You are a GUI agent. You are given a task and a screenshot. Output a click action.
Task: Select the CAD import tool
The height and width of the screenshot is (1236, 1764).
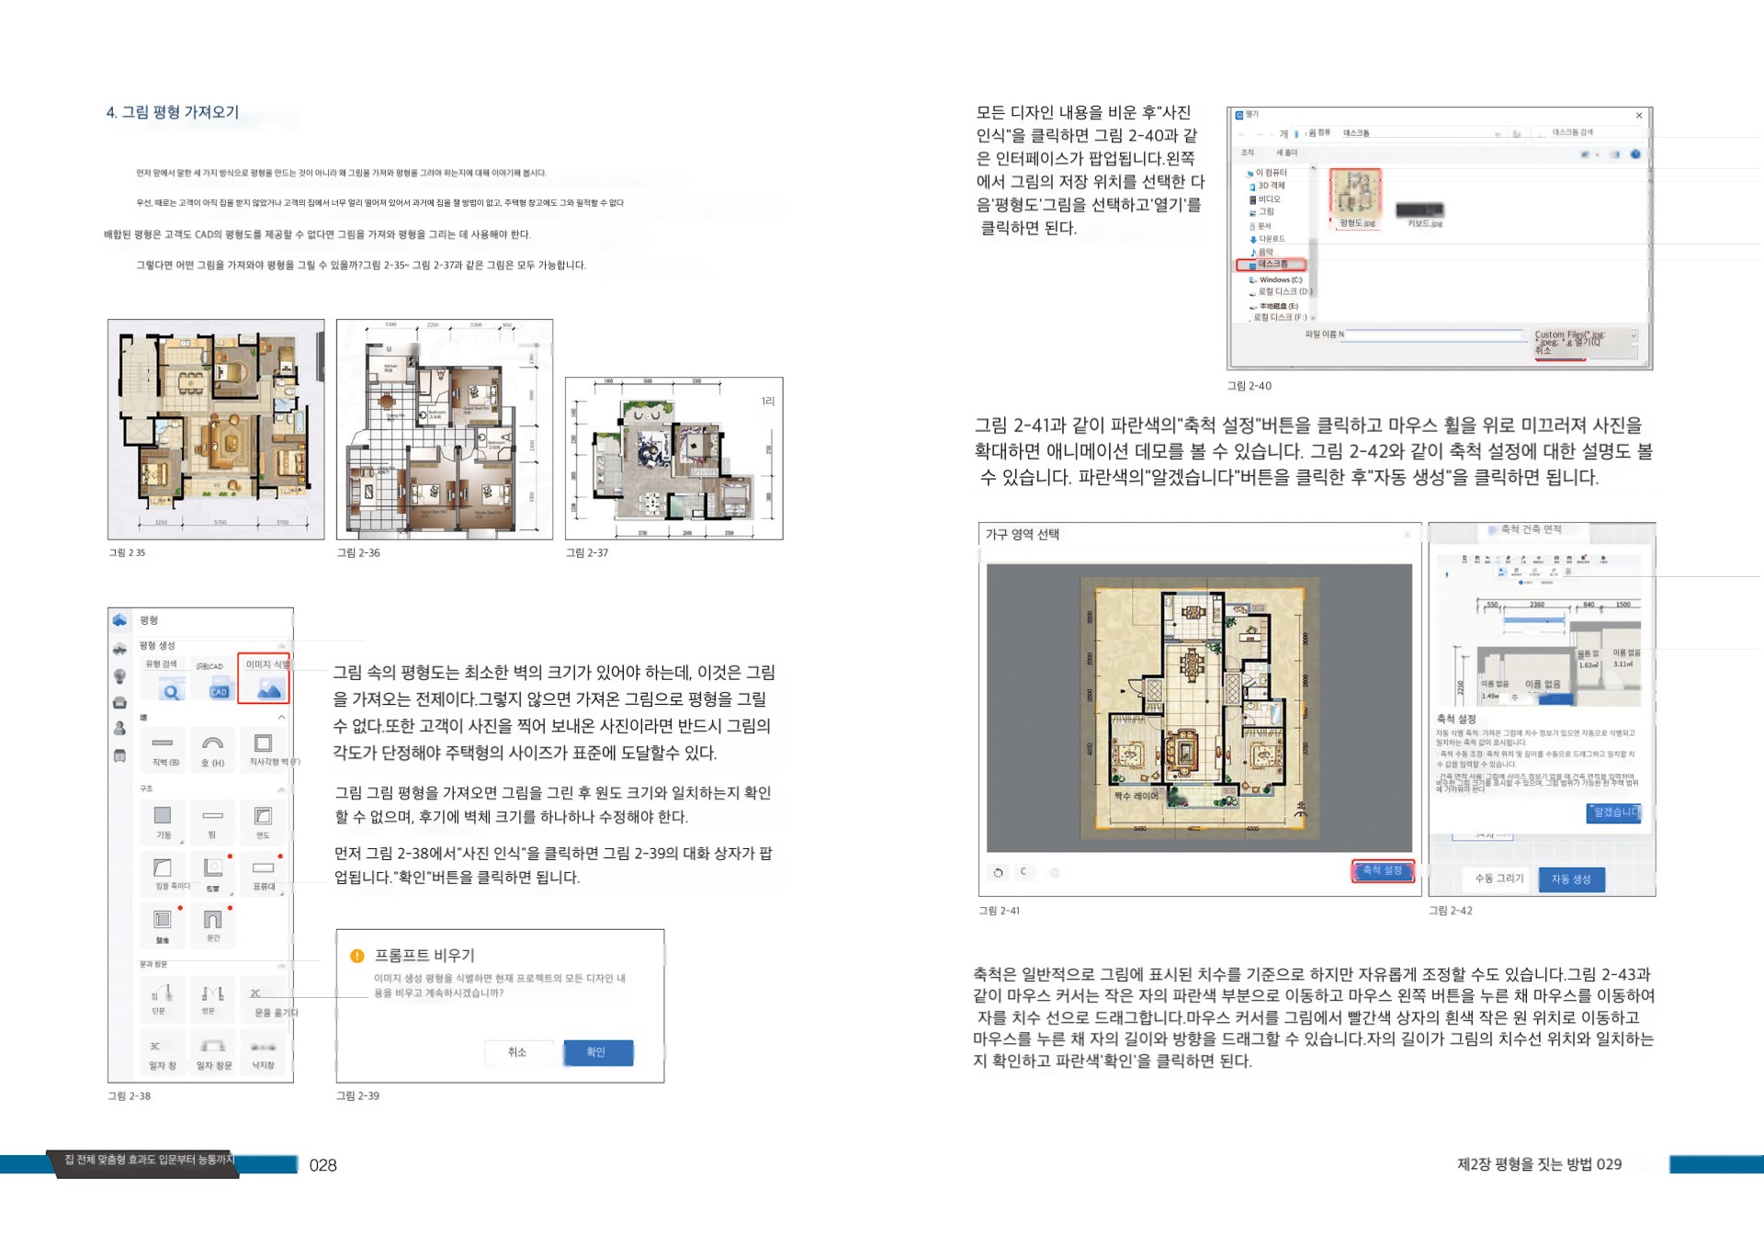pos(212,680)
